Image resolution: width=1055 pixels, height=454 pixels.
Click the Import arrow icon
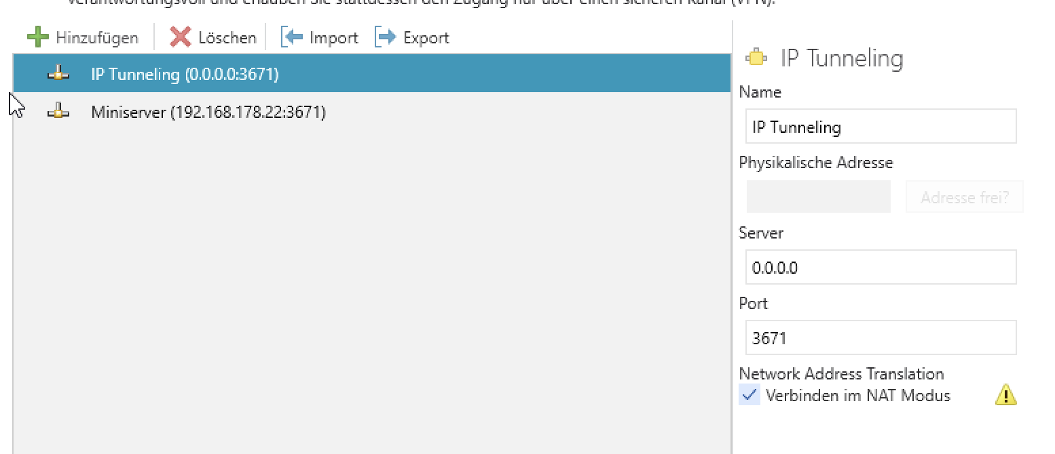click(292, 37)
